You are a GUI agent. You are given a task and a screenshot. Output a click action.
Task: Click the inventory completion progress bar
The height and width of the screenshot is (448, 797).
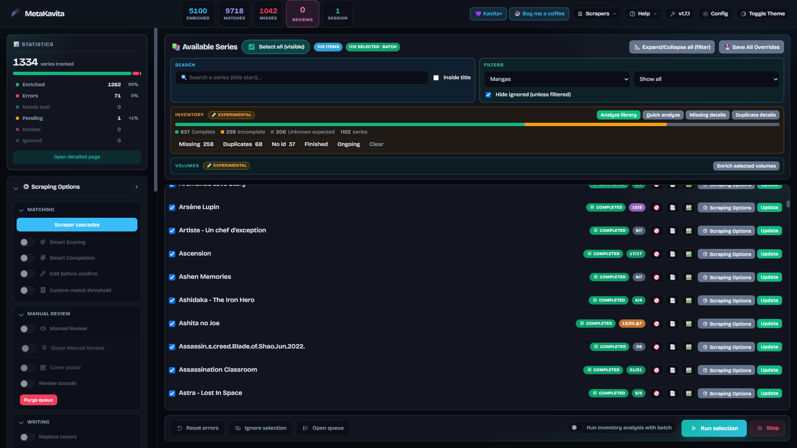(477, 124)
